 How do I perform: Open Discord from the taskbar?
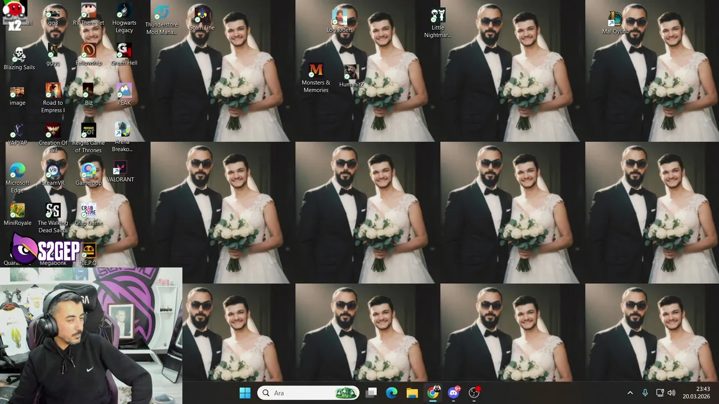click(x=454, y=393)
